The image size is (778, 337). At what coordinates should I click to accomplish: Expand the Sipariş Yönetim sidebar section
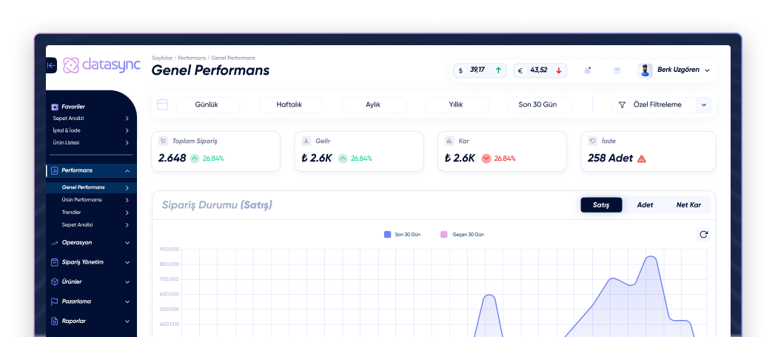point(90,262)
